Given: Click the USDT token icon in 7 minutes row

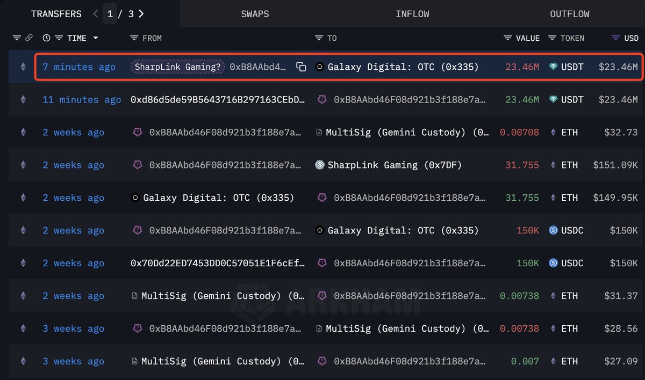Looking at the screenshot, I should click(554, 67).
